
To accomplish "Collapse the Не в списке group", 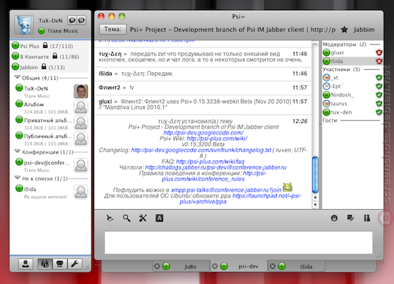I will [18, 178].
